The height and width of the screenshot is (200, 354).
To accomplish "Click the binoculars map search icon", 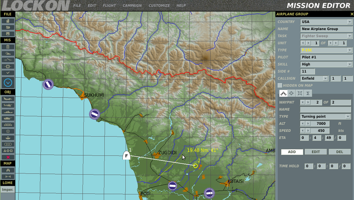I will pos(8,170).
